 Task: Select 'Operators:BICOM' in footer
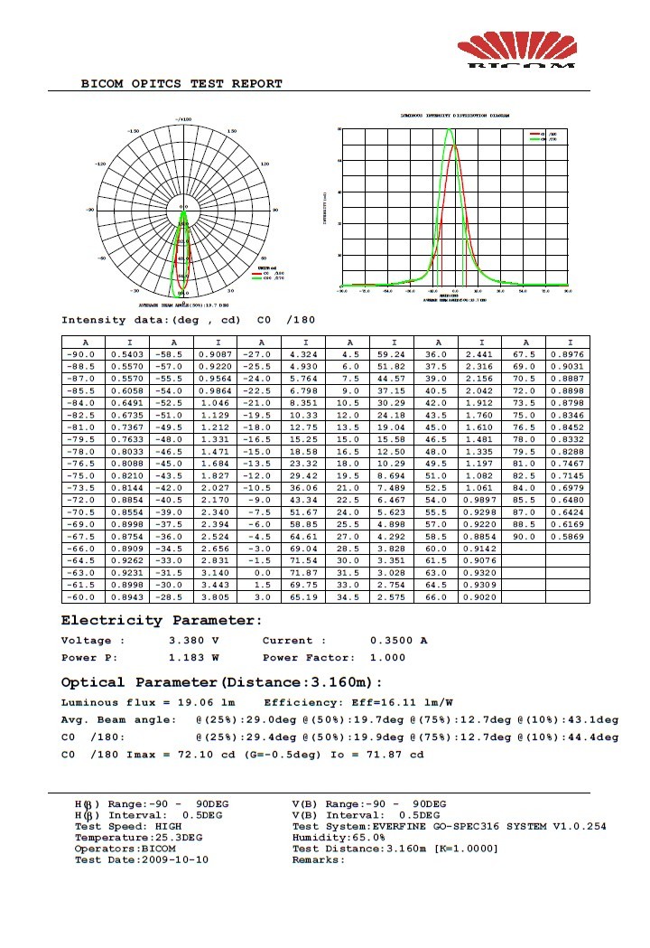click(125, 849)
